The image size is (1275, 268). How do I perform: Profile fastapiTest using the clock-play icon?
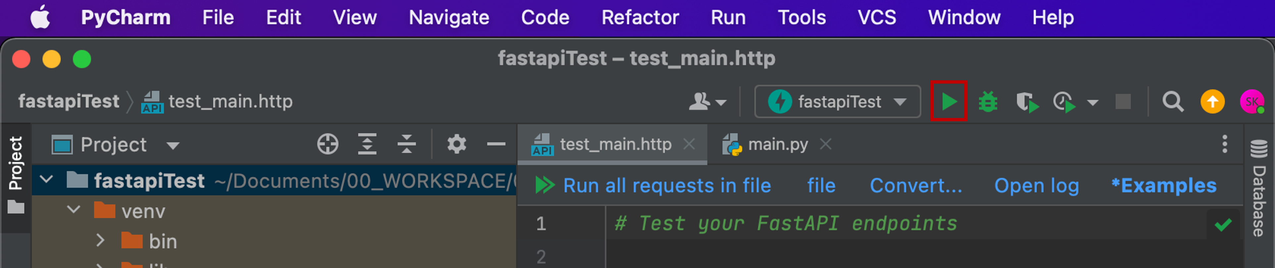point(1064,103)
